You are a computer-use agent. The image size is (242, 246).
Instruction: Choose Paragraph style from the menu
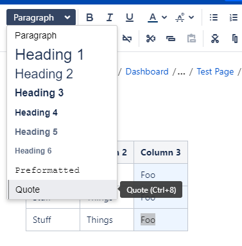tap(62, 35)
